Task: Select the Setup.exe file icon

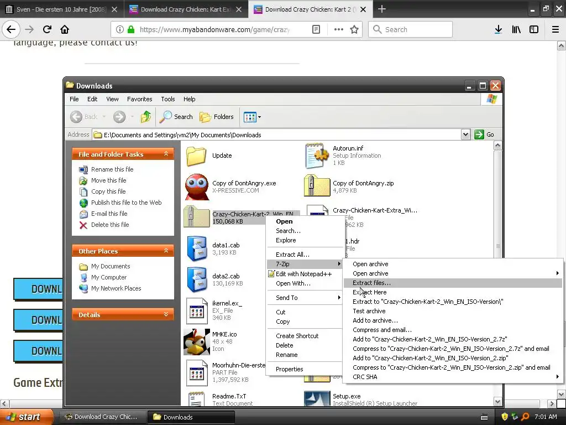Action: click(x=317, y=398)
